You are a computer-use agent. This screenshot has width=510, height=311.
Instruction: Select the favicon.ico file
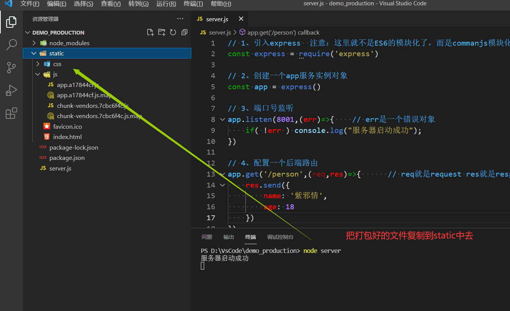(x=107, y=126)
